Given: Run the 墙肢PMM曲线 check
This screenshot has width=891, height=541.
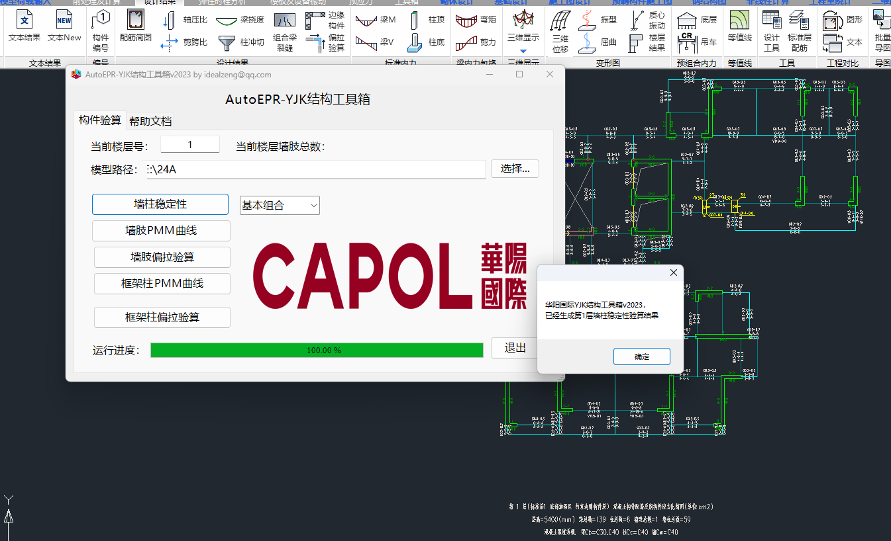Looking at the screenshot, I should pyautogui.click(x=161, y=231).
